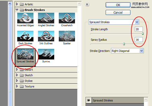Click the Brush Strokes open folder icon
Screen dimensions: 152x106
click(22, 10)
